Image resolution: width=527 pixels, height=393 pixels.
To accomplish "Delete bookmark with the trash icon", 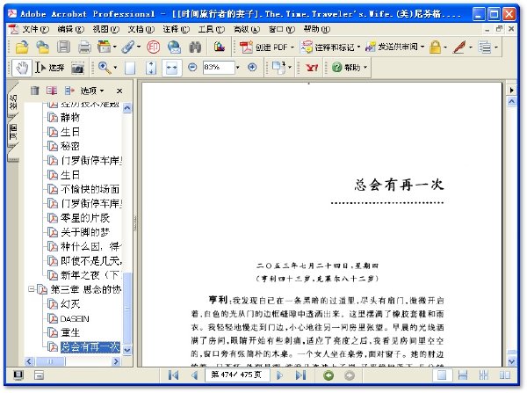I will [35, 91].
